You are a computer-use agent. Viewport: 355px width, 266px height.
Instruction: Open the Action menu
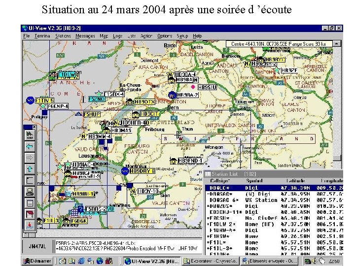coord(146,36)
